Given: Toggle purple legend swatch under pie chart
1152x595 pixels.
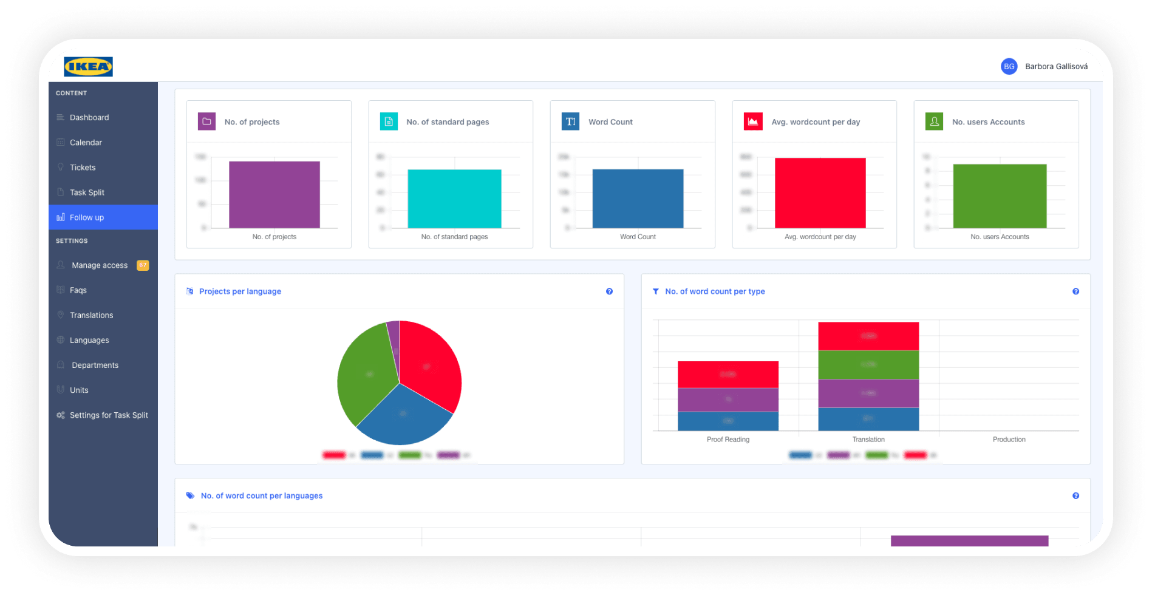Looking at the screenshot, I should point(448,455).
